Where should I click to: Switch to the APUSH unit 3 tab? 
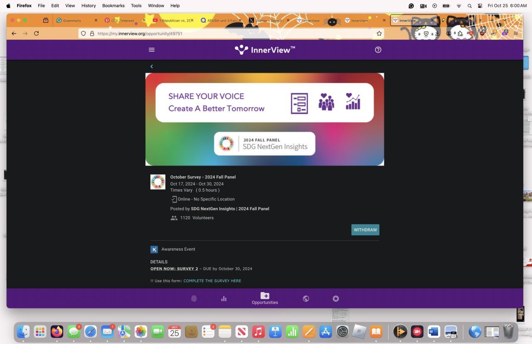pos(220,20)
